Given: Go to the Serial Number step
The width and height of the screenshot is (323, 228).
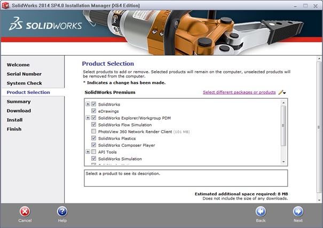Looking at the screenshot, I should (24, 74).
